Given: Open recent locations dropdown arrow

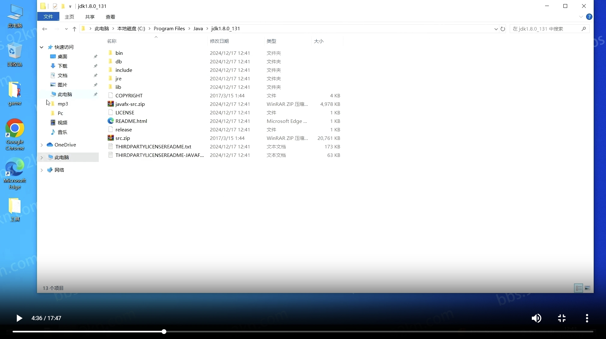Looking at the screenshot, I should click(x=66, y=29).
